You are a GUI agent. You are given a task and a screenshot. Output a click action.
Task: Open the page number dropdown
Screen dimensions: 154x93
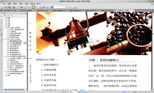coord(78,92)
